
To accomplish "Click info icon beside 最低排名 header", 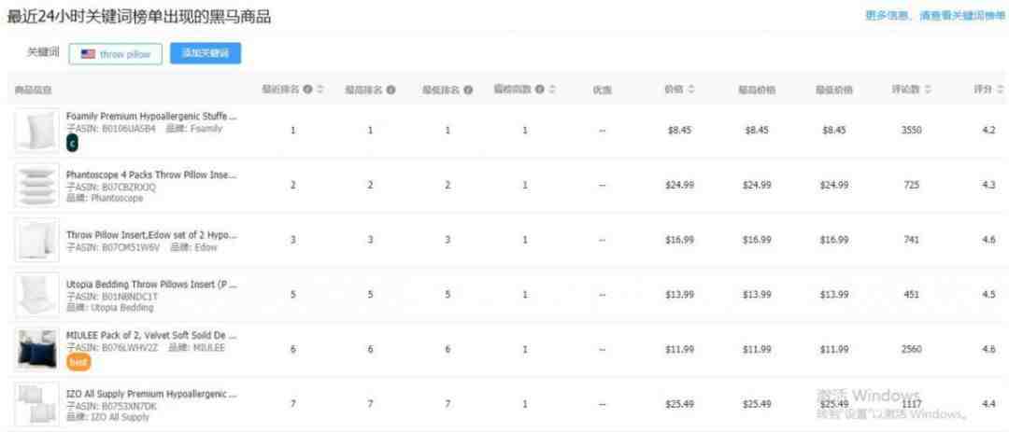I will tap(468, 90).
